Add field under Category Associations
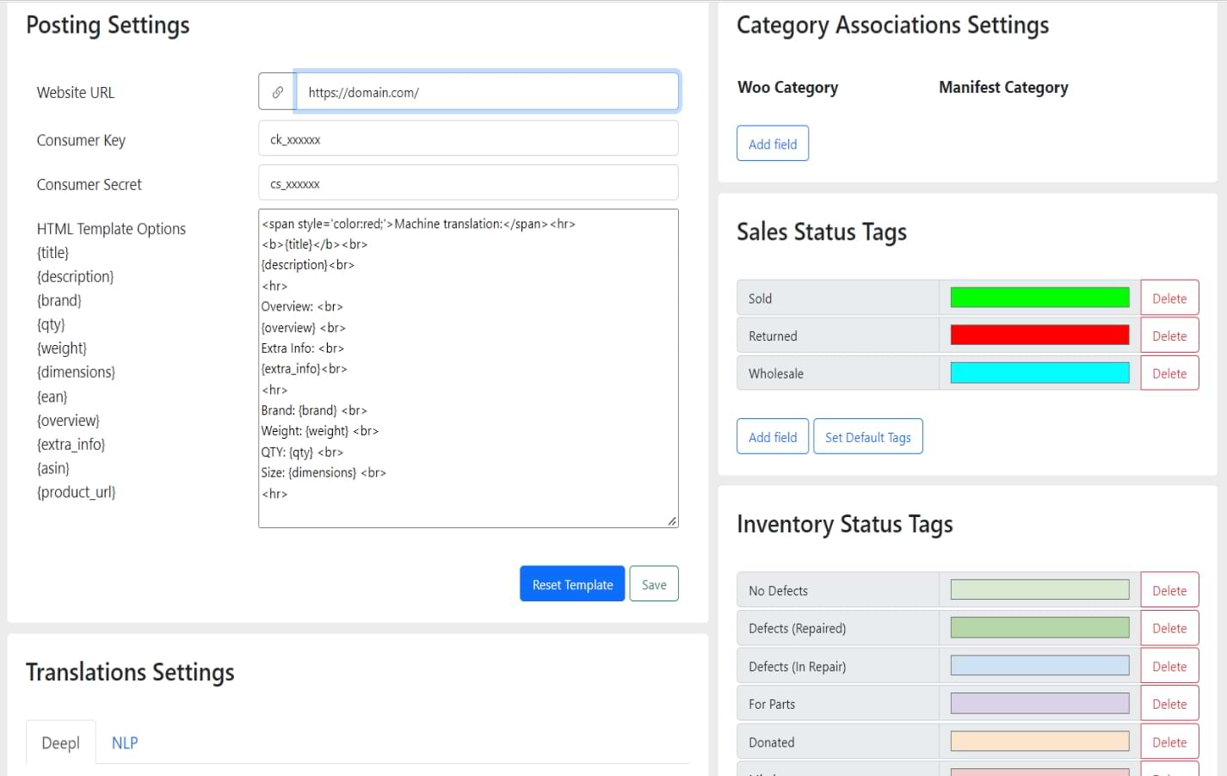This screenshot has width=1227, height=776. point(772,144)
